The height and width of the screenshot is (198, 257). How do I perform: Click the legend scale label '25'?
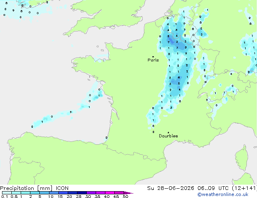[x=79, y=196]
